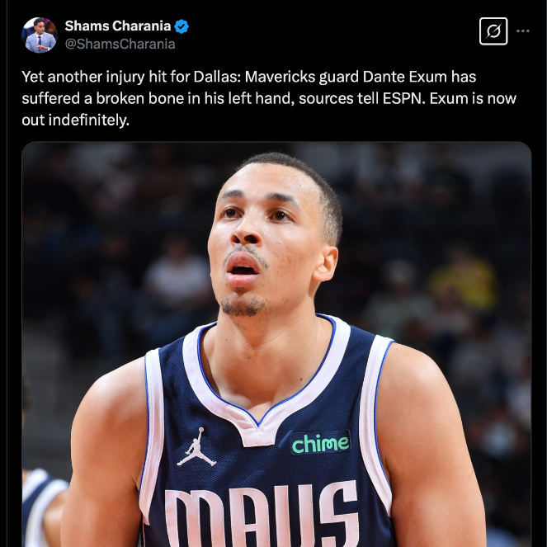This screenshot has height=547, width=547.
Task: Click the tweet text starting 'Yet another injury'
Action: (269, 98)
